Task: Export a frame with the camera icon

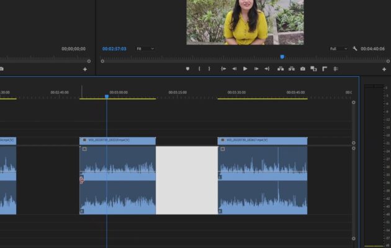Action: pyautogui.click(x=303, y=69)
